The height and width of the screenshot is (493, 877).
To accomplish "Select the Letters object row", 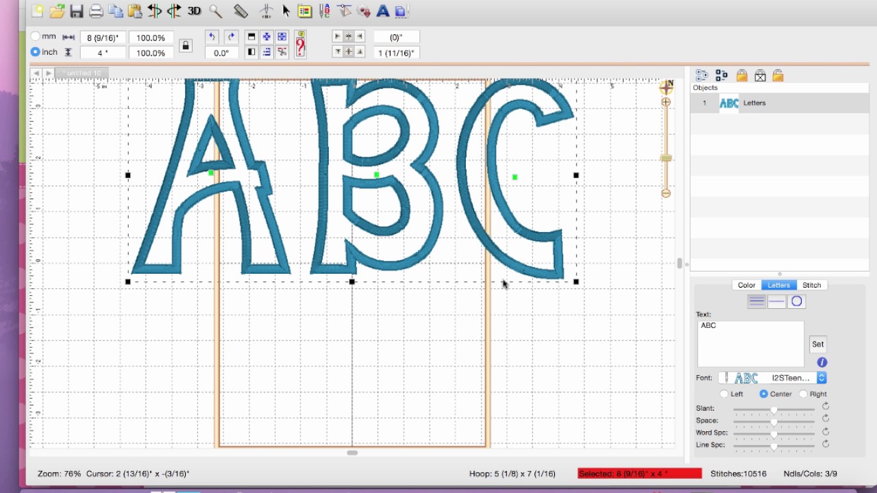I will click(780, 103).
